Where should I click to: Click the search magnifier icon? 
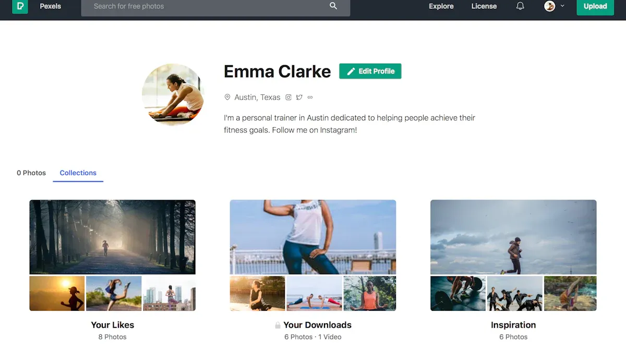tap(333, 6)
